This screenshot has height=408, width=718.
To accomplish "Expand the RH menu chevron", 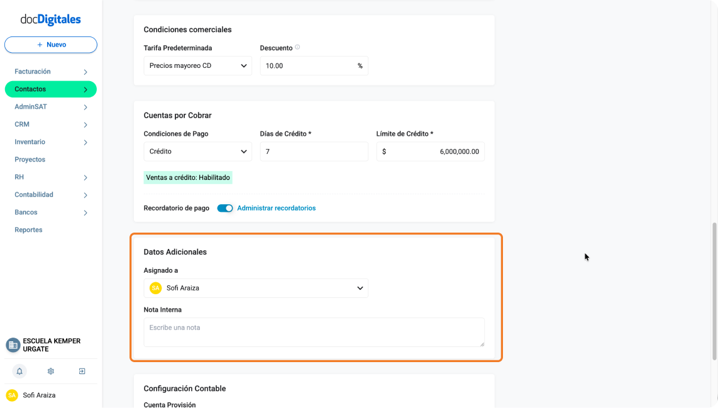I will coord(85,178).
